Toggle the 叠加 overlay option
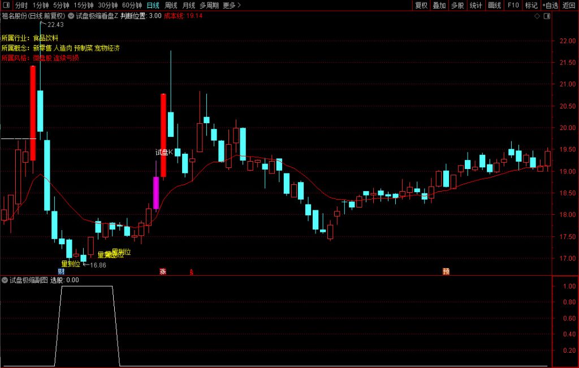This screenshot has width=579, height=368. coord(439,5)
